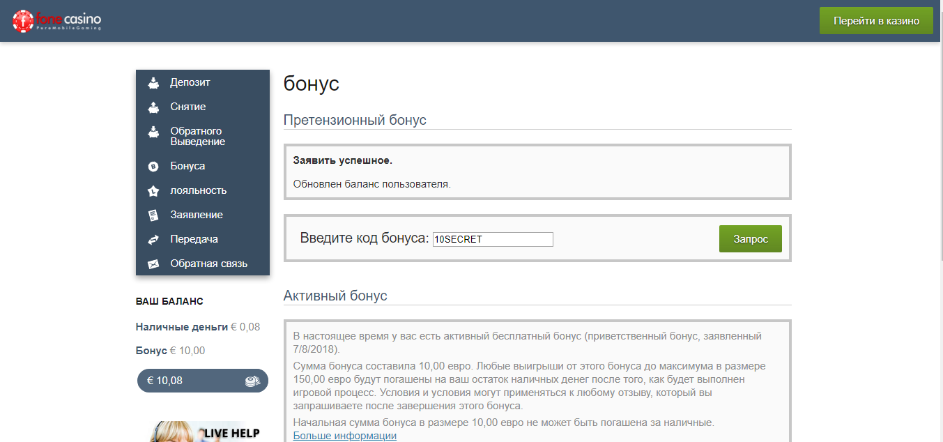Click the Депозит piggy bank icon
943x442 pixels.
(x=153, y=83)
